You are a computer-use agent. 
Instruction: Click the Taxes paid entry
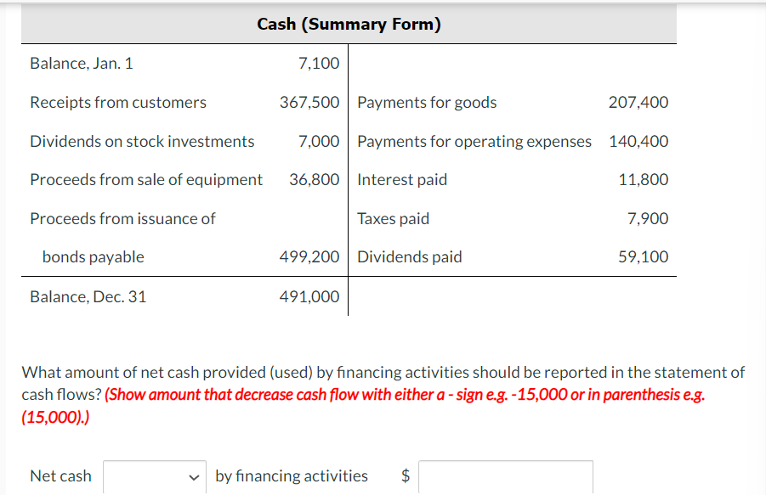pos(393,218)
